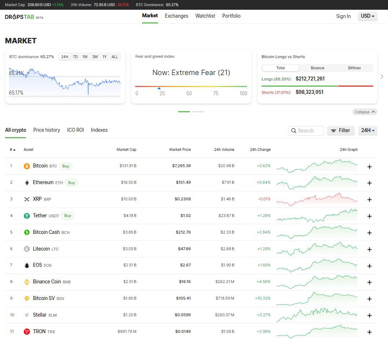Sort by rank number column header
Image resolution: width=388 pixels, height=339 pixels.
click(13, 150)
